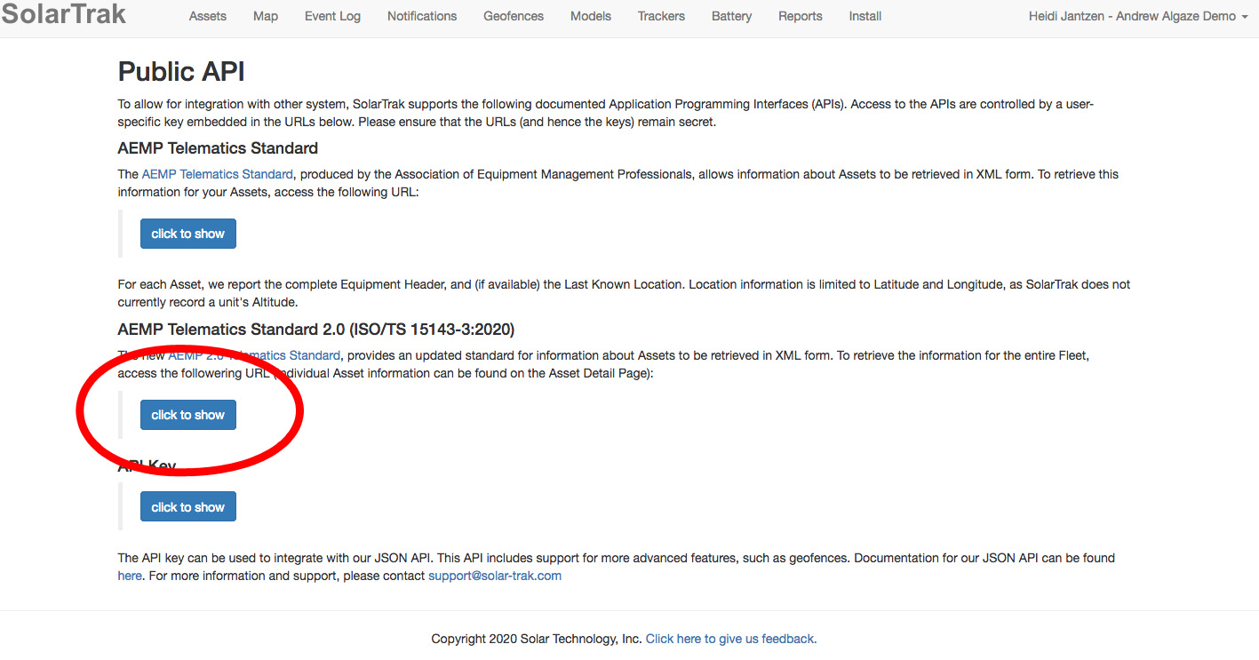
Task: Follow the AEMP Telematics Standard link
Action: (217, 174)
